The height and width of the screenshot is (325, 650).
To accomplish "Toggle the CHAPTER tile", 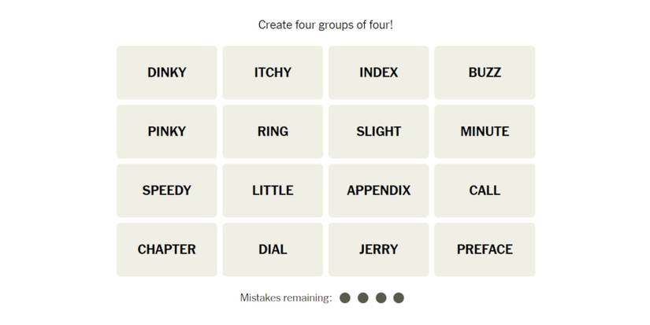I will [167, 249].
